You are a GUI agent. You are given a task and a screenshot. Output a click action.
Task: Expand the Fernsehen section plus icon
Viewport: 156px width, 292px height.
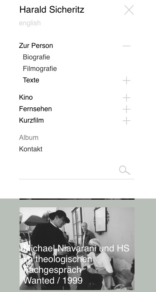[x=126, y=109]
